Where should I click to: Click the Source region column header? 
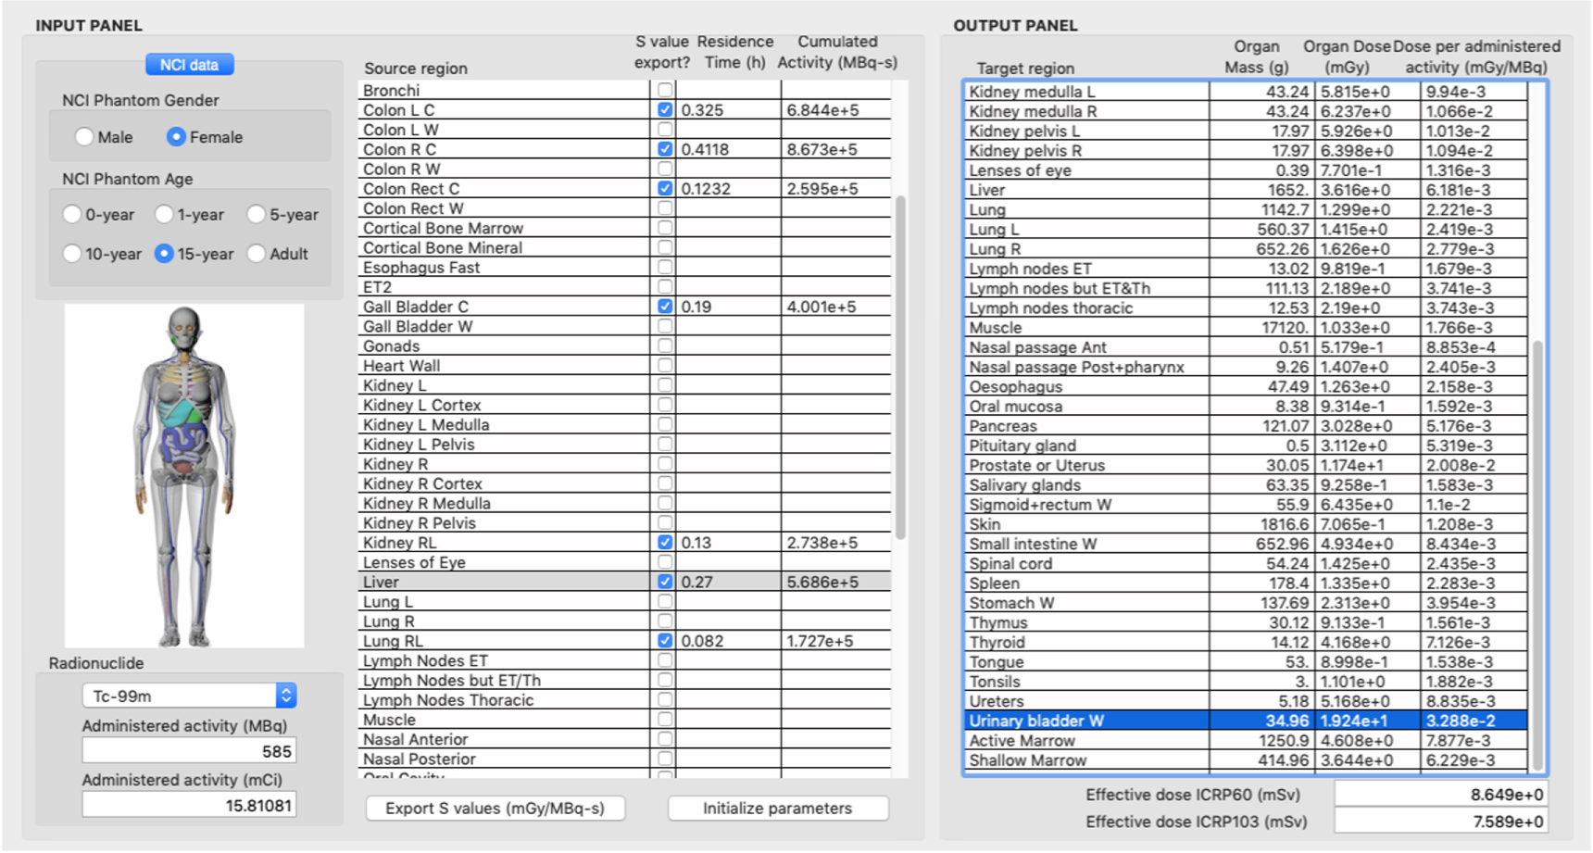pos(416,69)
